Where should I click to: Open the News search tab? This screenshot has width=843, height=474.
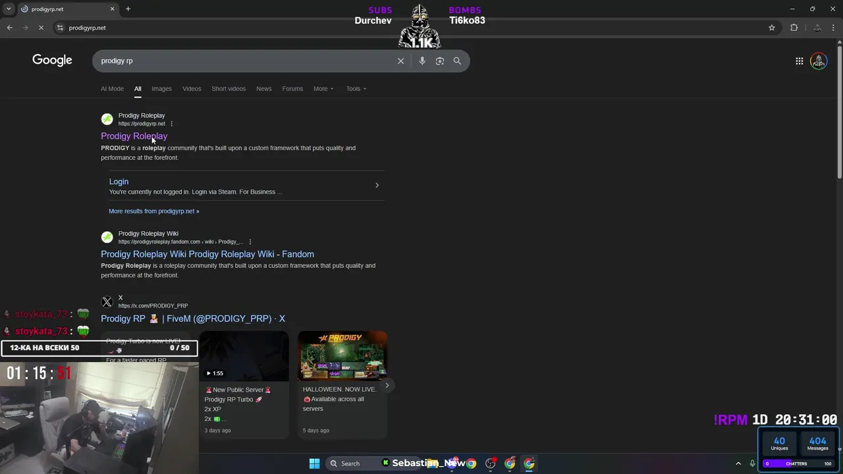point(263,89)
